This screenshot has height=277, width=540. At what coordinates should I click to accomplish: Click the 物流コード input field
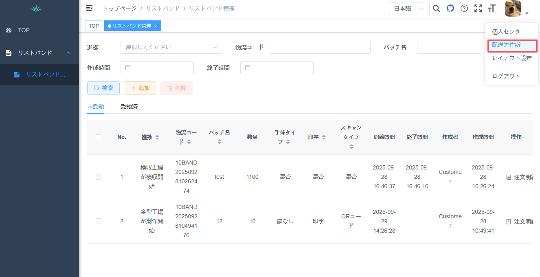(319, 47)
